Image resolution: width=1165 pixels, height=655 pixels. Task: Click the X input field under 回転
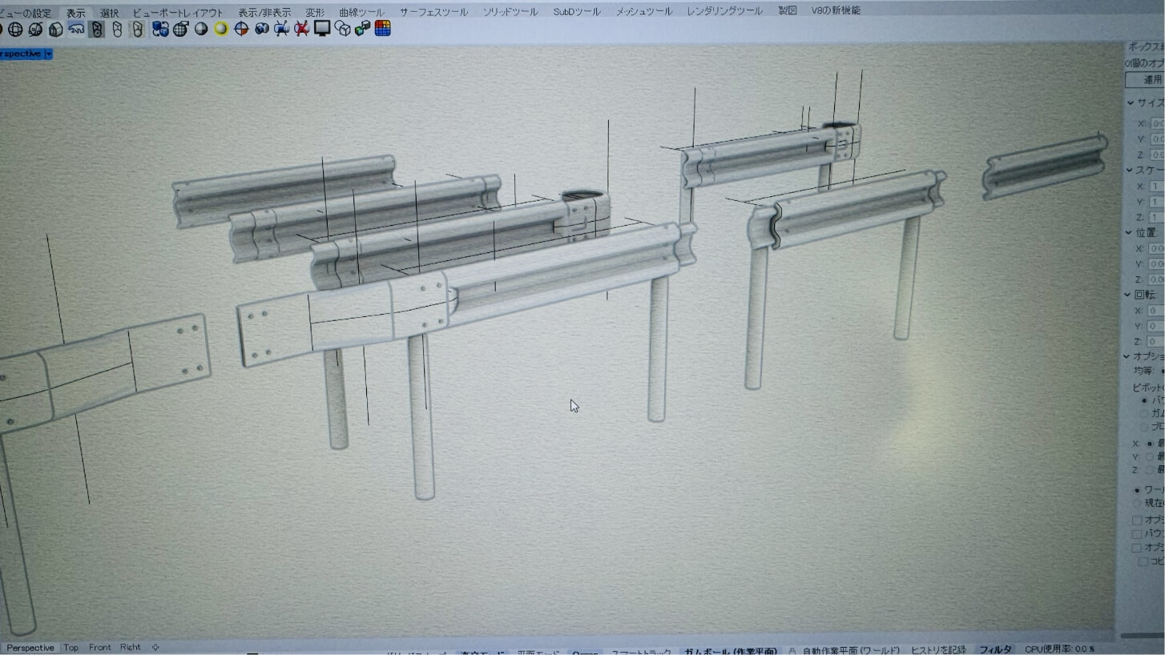pos(1156,311)
